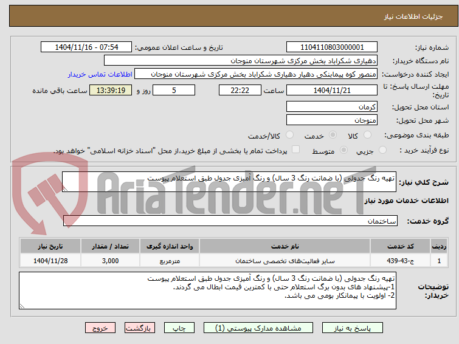The width and height of the screenshot is (459, 344).
Task: Click the نام دستگاه خریدار field
Action: pyautogui.click(x=241, y=61)
